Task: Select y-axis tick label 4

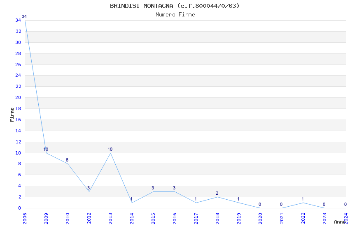Action: tap(19, 186)
